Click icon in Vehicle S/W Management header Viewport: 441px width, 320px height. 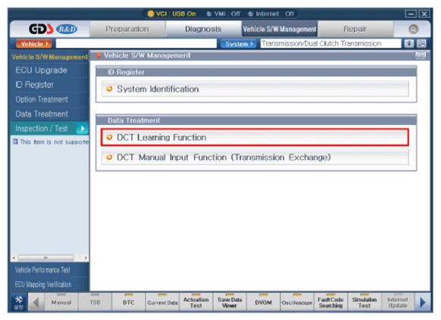(421, 55)
